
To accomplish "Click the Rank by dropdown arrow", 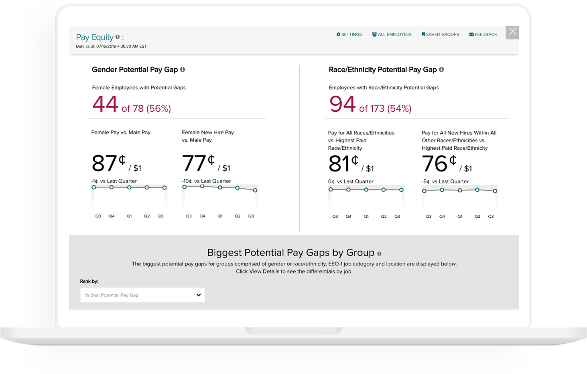I will [x=199, y=295].
